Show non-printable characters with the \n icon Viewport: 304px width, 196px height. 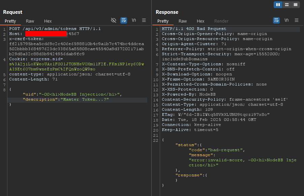pos(134,20)
